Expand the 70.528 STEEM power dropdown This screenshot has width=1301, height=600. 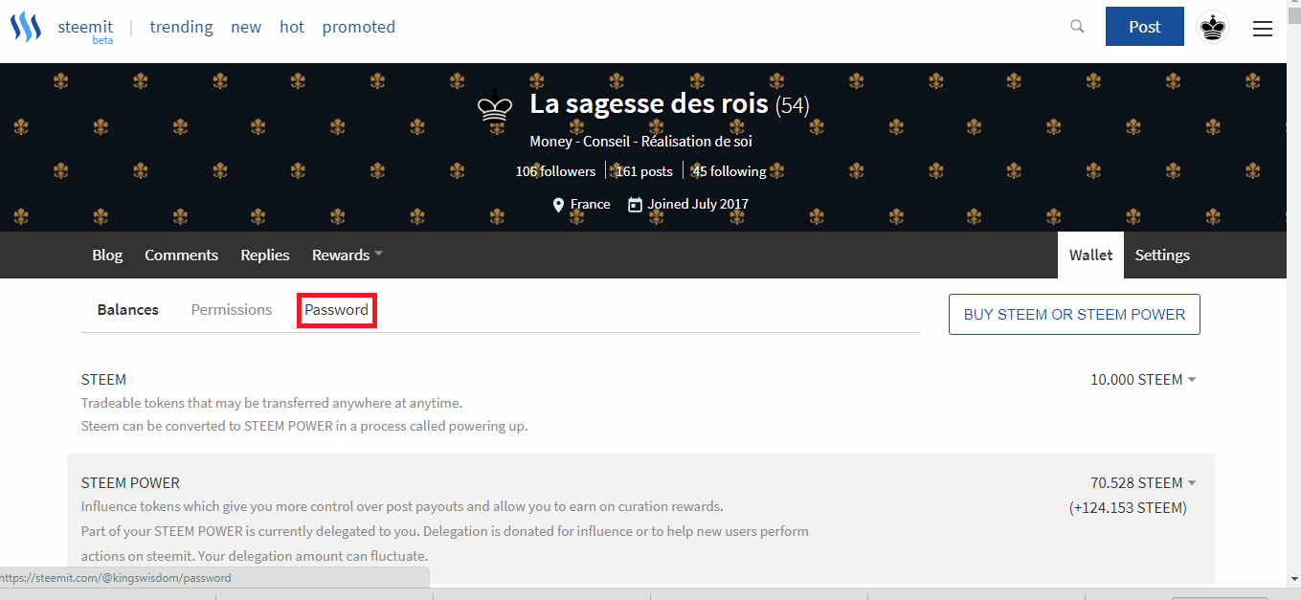click(x=1143, y=482)
